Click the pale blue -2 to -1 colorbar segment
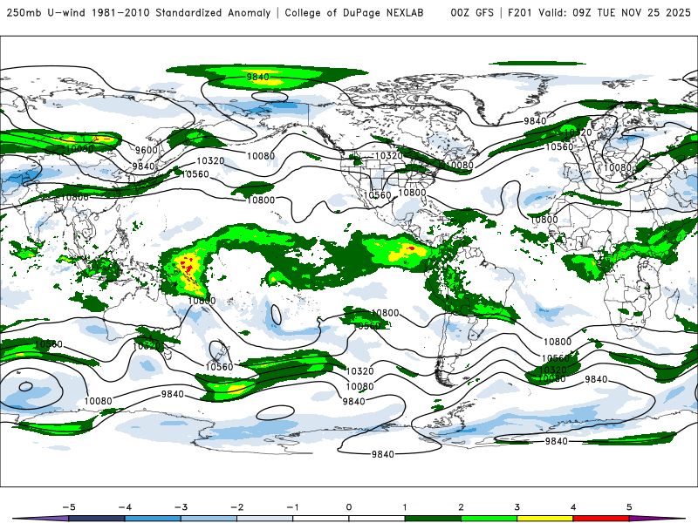The height and width of the screenshot is (523, 698). click(x=265, y=519)
